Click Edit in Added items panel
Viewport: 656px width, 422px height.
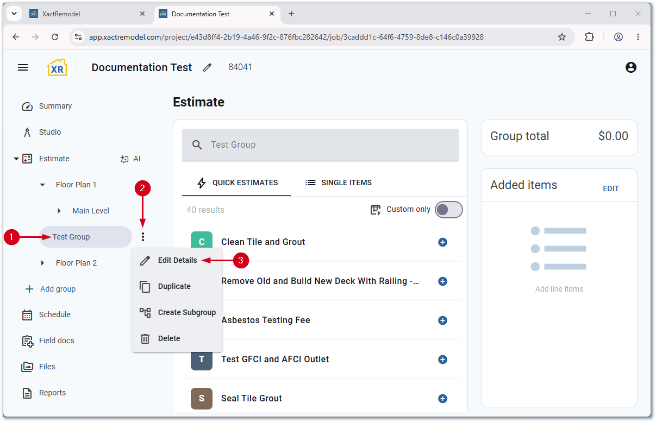611,188
